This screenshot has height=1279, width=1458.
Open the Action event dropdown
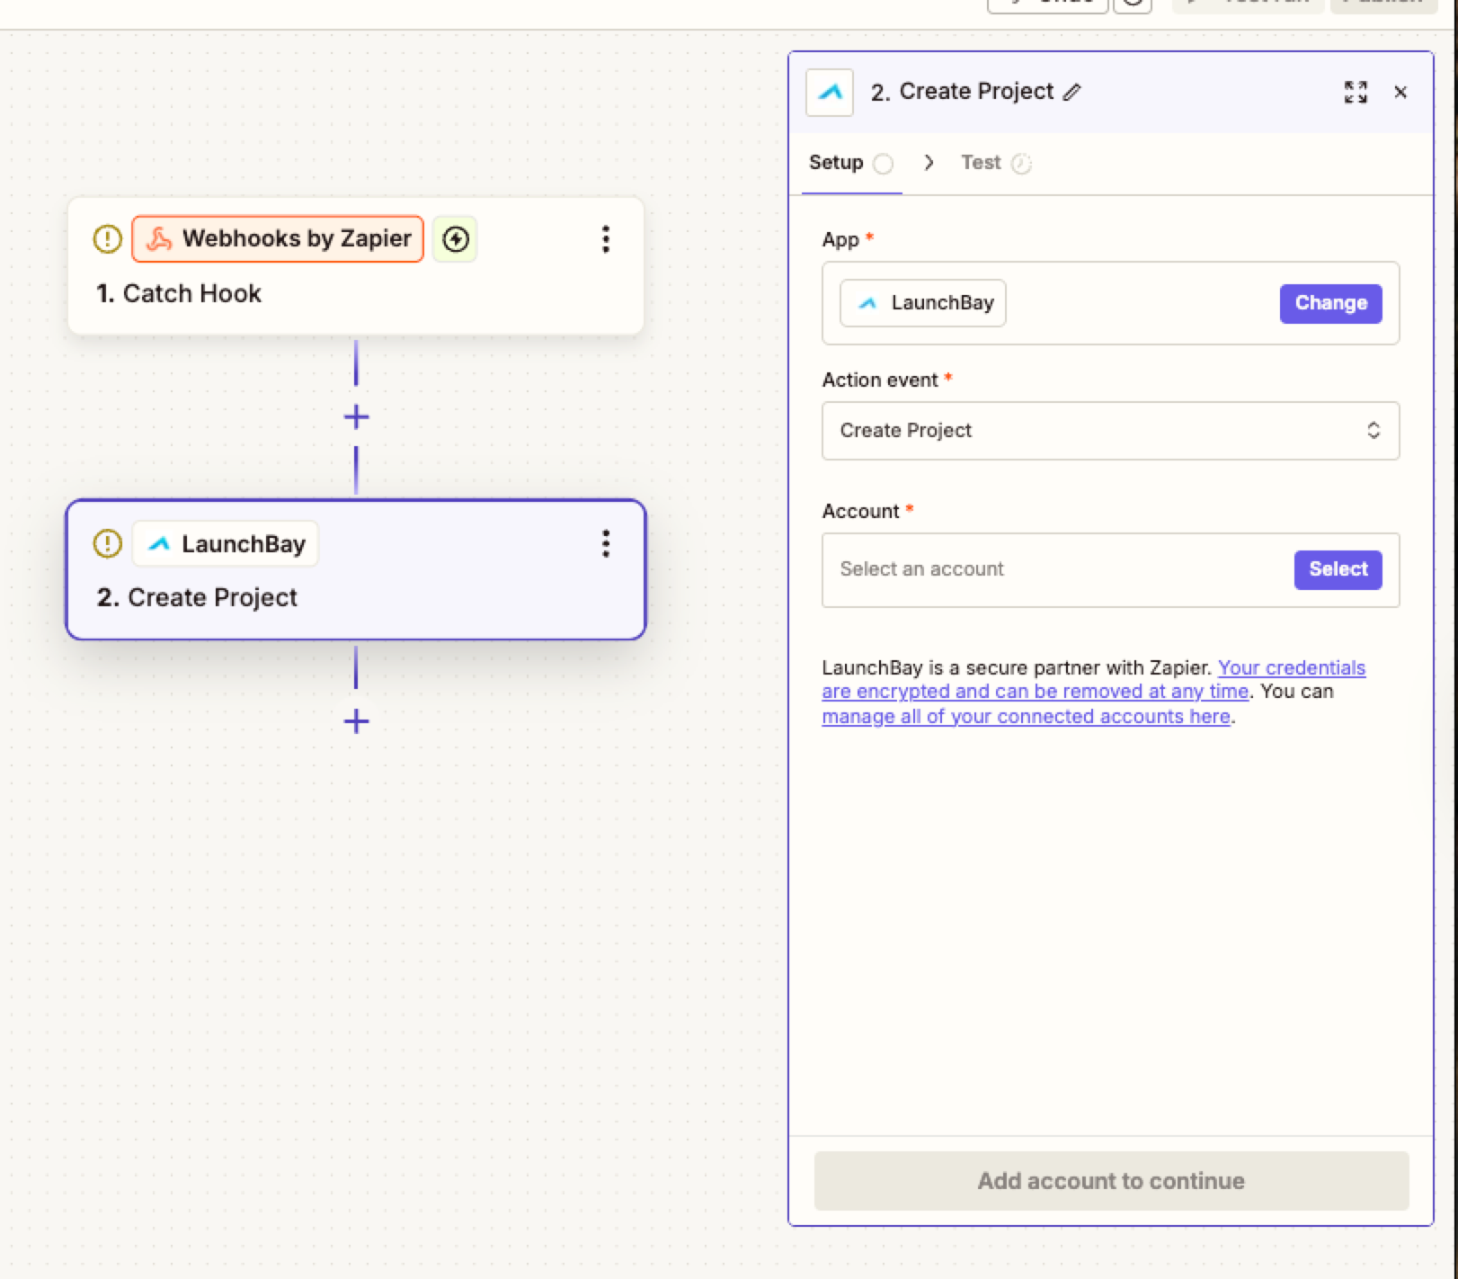pos(1110,431)
